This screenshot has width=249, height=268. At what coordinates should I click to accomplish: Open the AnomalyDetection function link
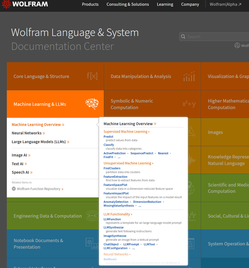pos(116,202)
